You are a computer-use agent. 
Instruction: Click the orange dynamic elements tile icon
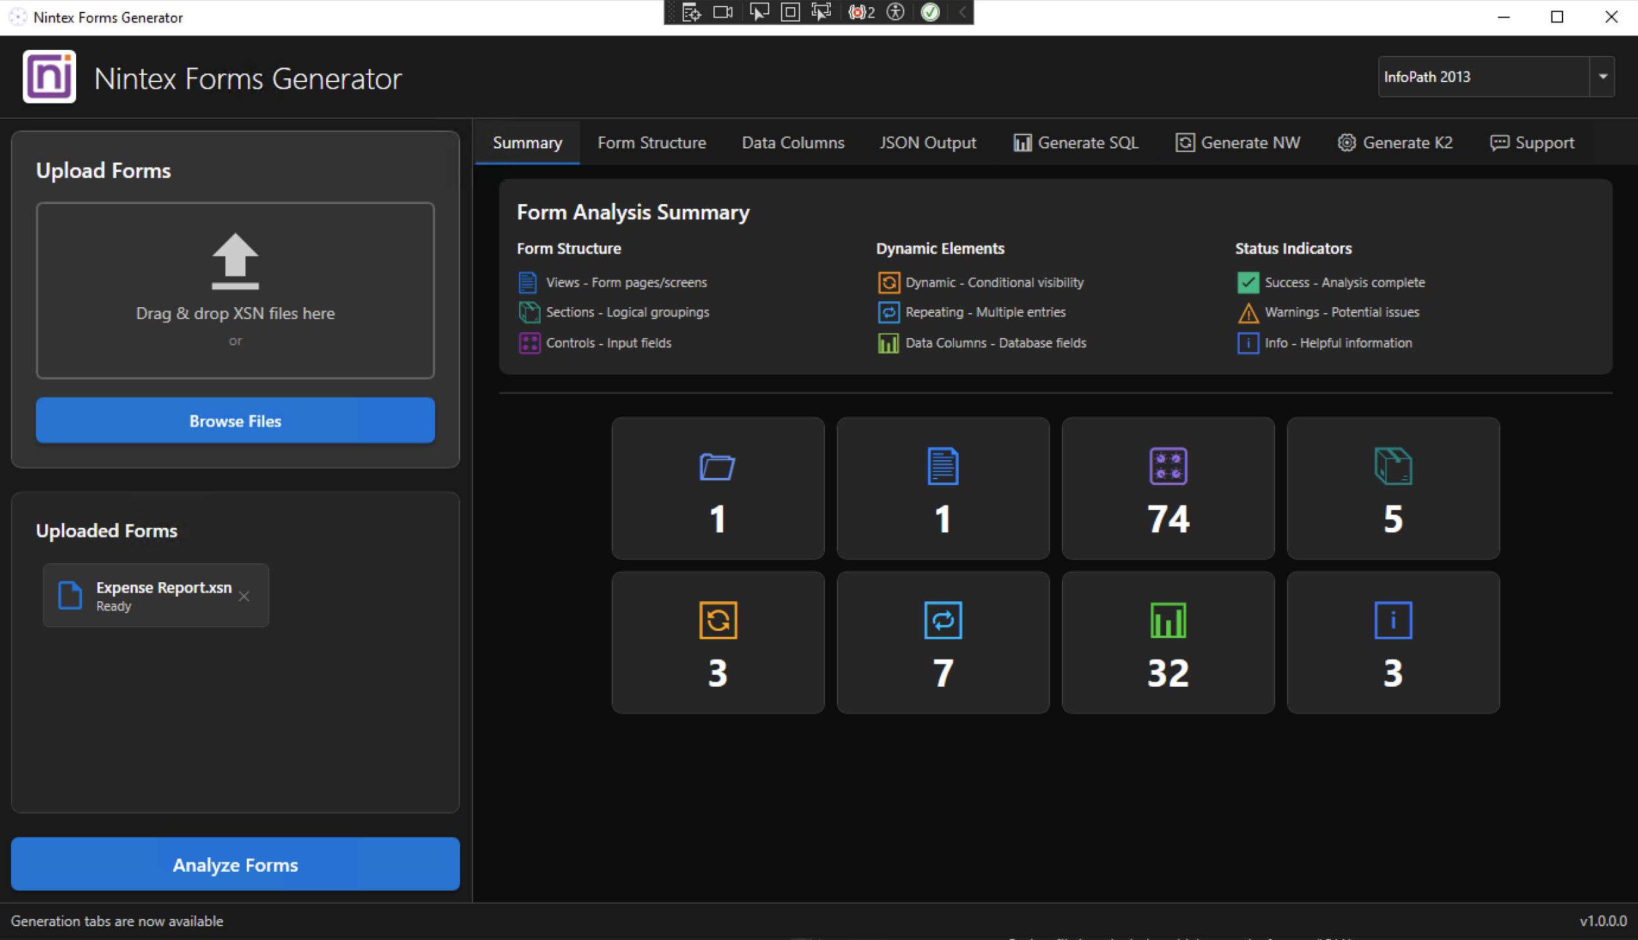718,620
